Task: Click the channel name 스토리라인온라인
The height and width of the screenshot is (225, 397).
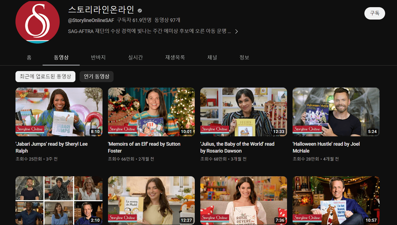Action: (x=101, y=10)
